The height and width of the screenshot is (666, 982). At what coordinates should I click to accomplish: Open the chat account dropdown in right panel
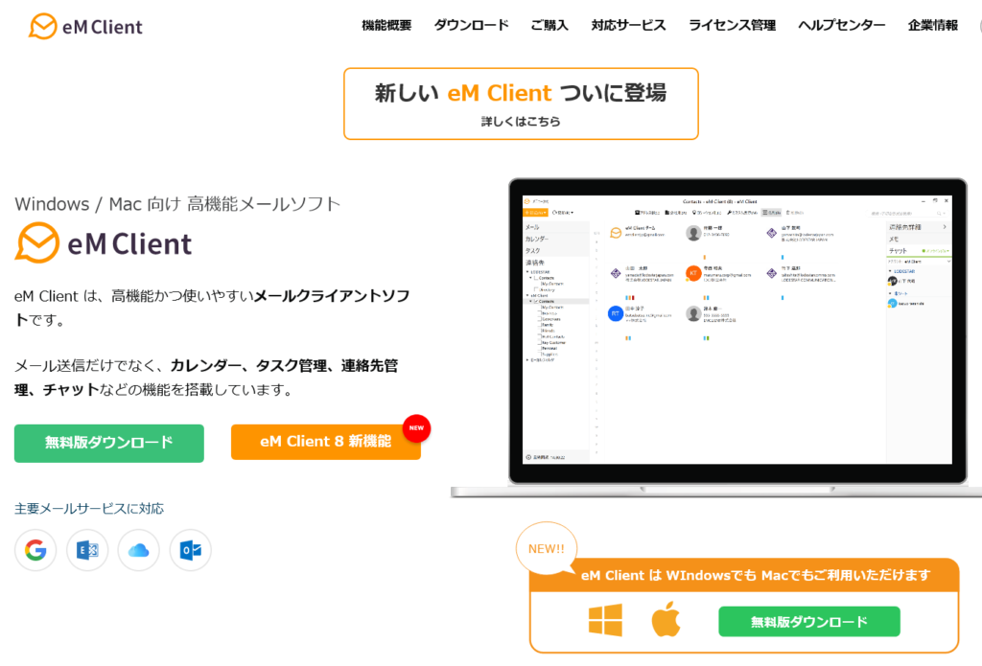(948, 262)
